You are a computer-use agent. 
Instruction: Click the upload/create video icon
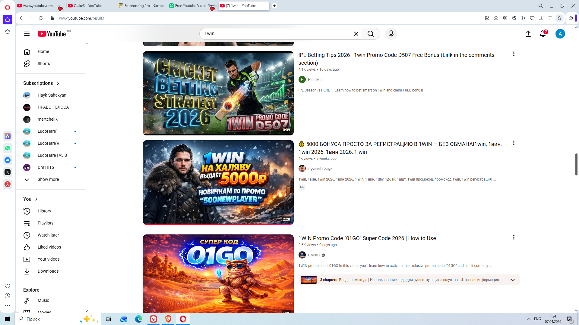528,34
